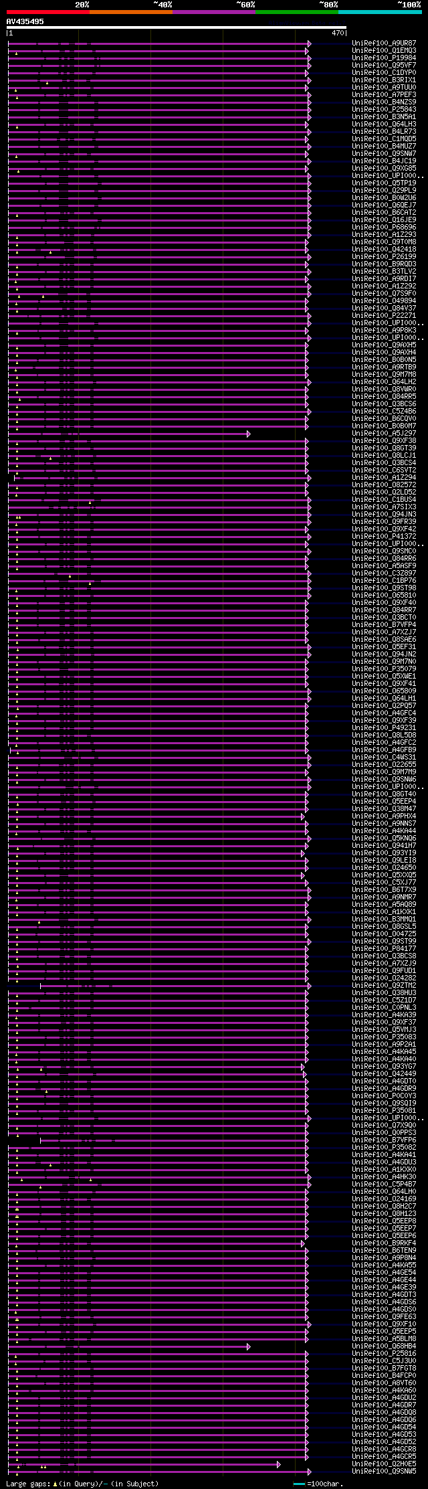Select entry UniRef100_Q5EF31
The height and width of the screenshot is (1489, 428).
[384, 647]
